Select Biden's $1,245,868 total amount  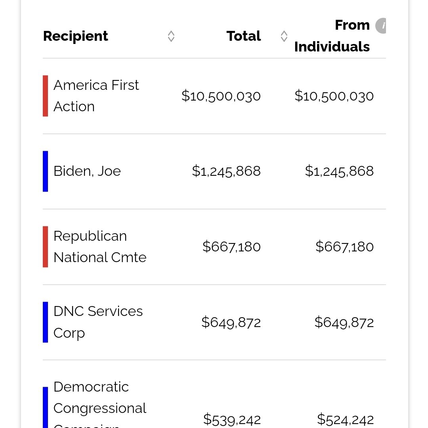[x=226, y=171]
